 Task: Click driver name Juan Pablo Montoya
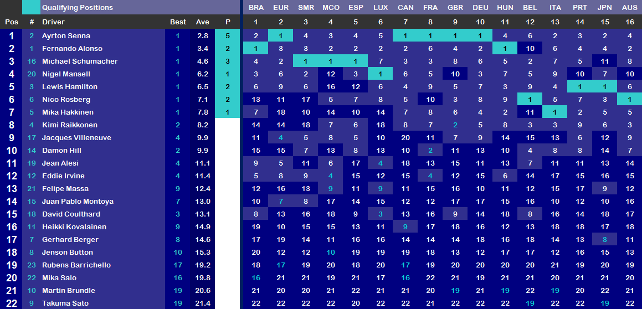coord(78,202)
